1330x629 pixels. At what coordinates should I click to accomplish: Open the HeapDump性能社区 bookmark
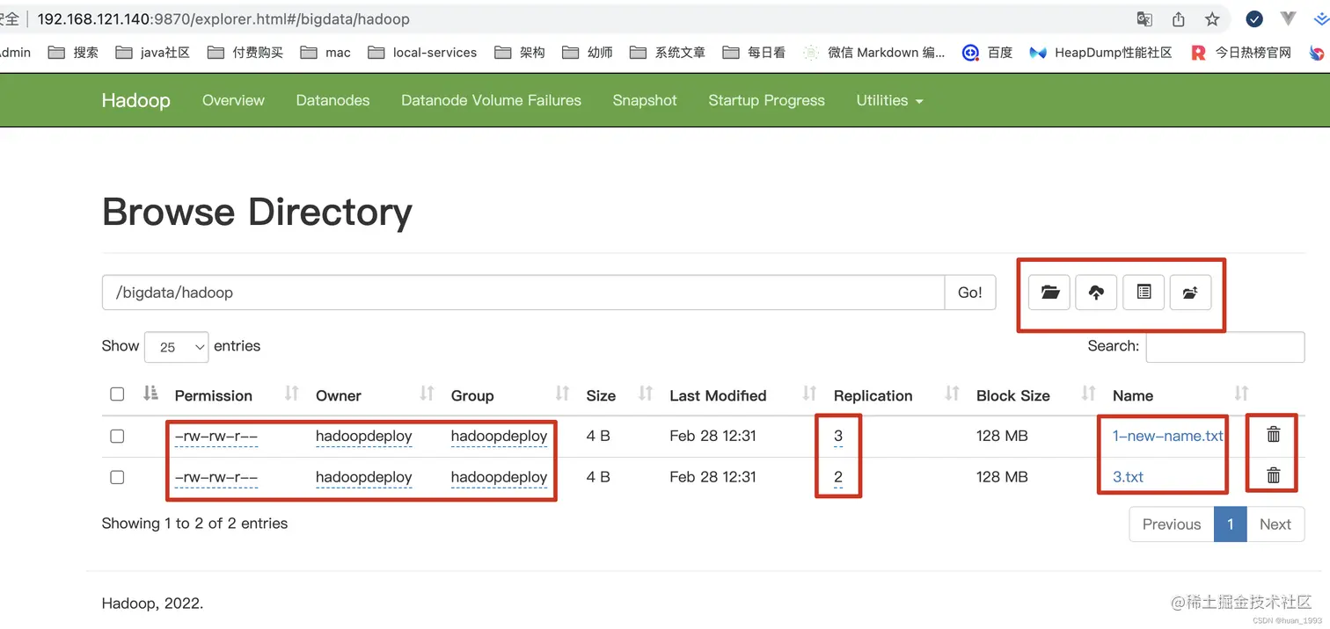pos(1100,53)
